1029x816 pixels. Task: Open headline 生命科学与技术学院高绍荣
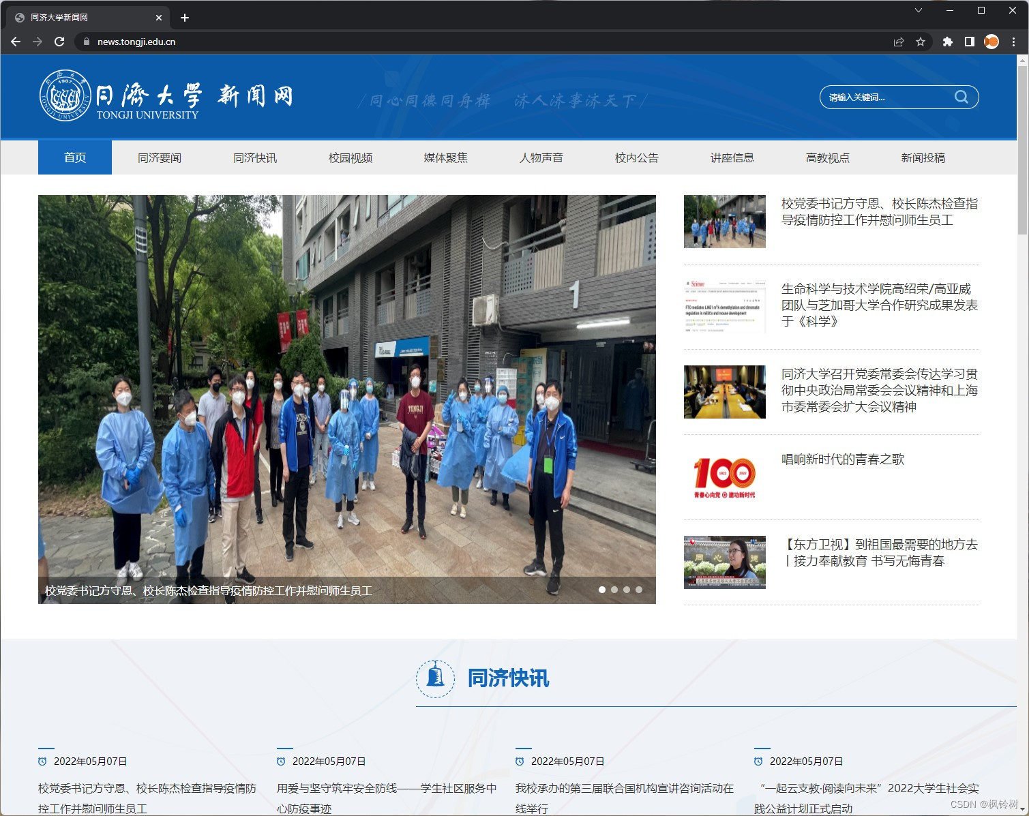(x=880, y=305)
